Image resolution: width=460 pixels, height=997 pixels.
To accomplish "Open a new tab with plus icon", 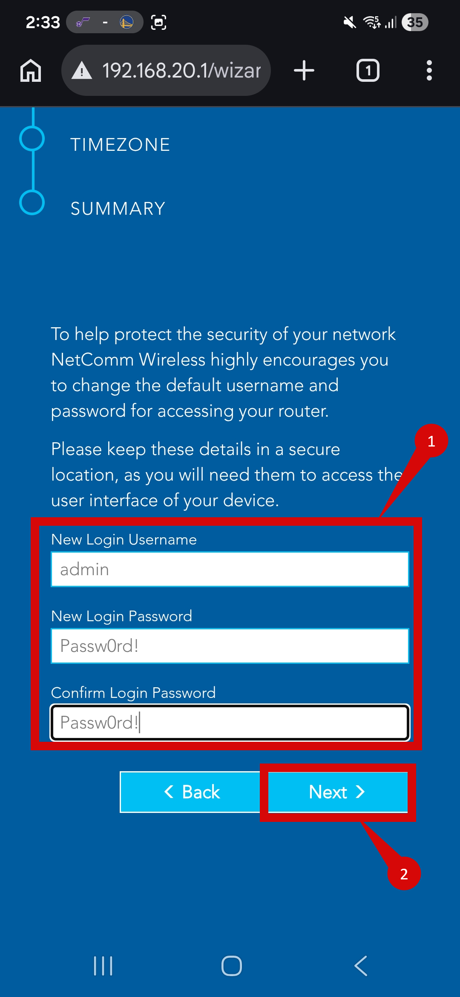I will (304, 70).
